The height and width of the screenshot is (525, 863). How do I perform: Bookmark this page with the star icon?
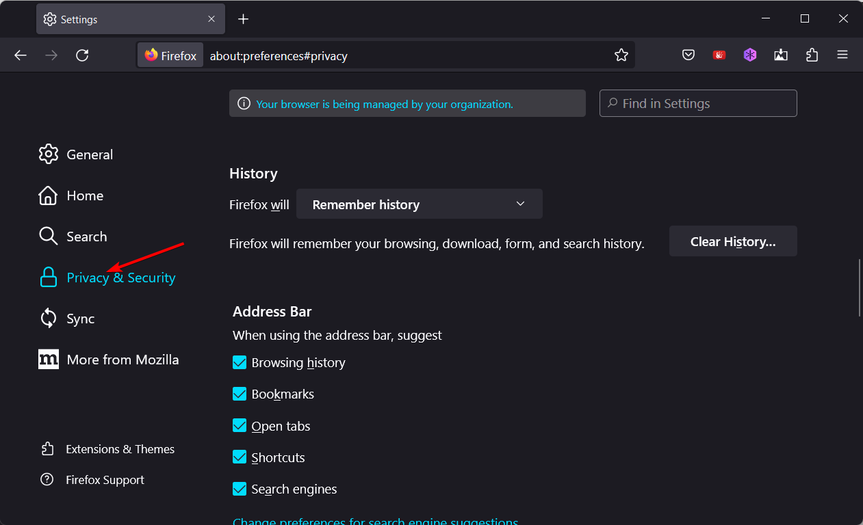[621, 55]
